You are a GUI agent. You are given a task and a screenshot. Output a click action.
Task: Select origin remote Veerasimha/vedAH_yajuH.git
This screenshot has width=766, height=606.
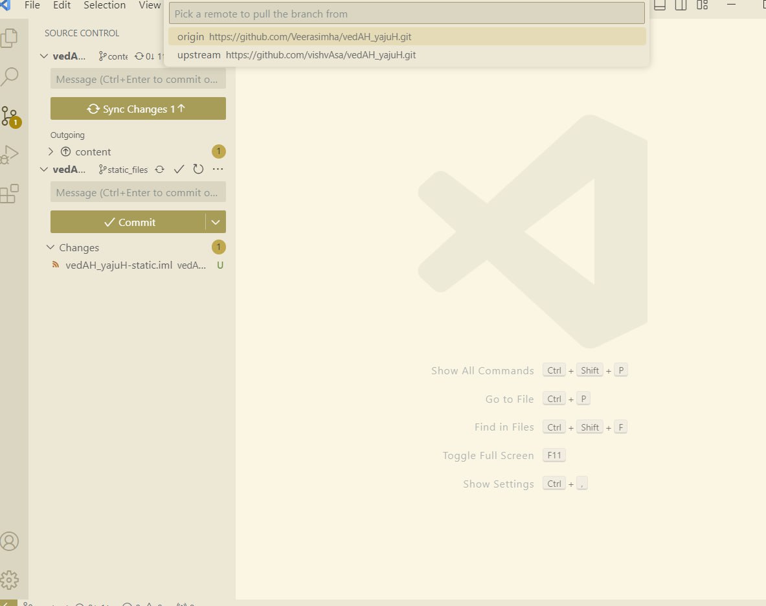click(x=407, y=37)
